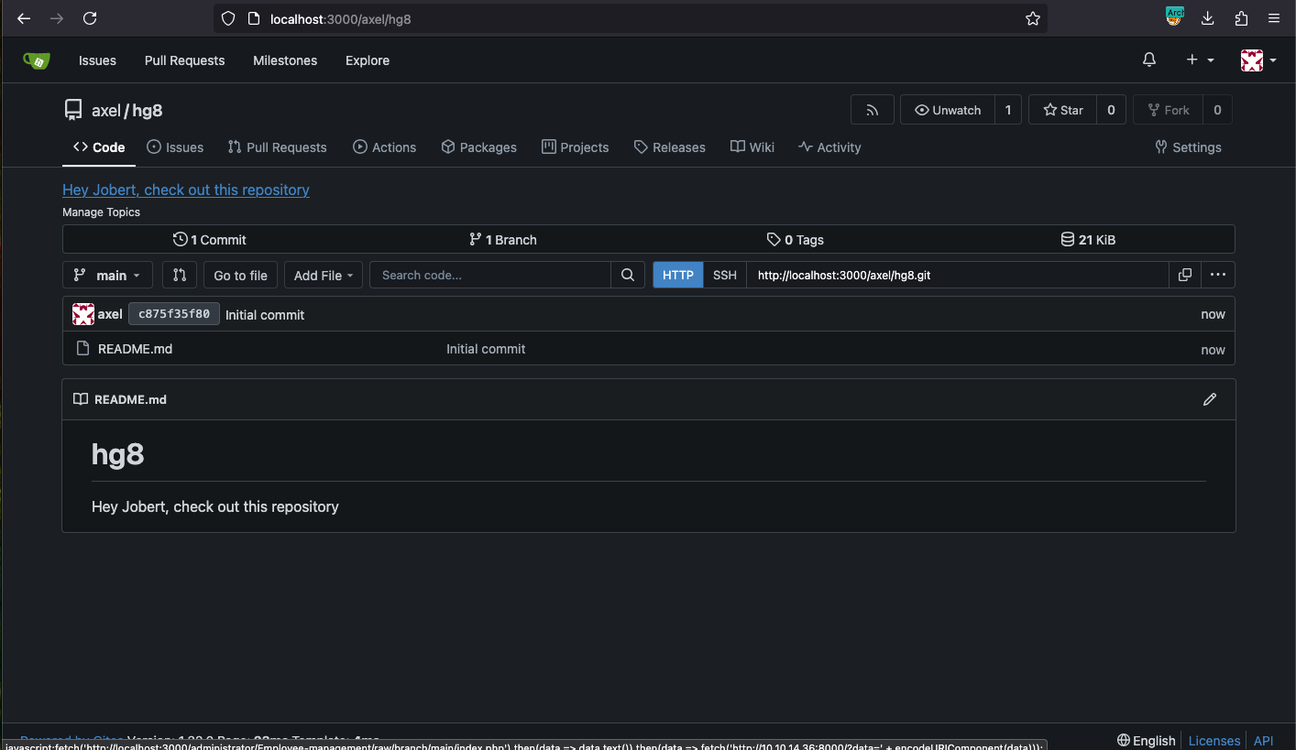Open the user avatar profile dropdown
Screen dimensions: 1296x750
pyautogui.click(x=1258, y=60)
